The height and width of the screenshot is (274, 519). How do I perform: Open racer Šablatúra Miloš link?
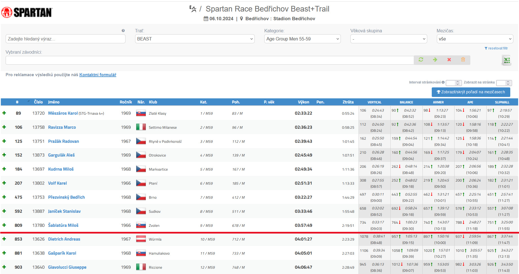(x=63, y=225)
